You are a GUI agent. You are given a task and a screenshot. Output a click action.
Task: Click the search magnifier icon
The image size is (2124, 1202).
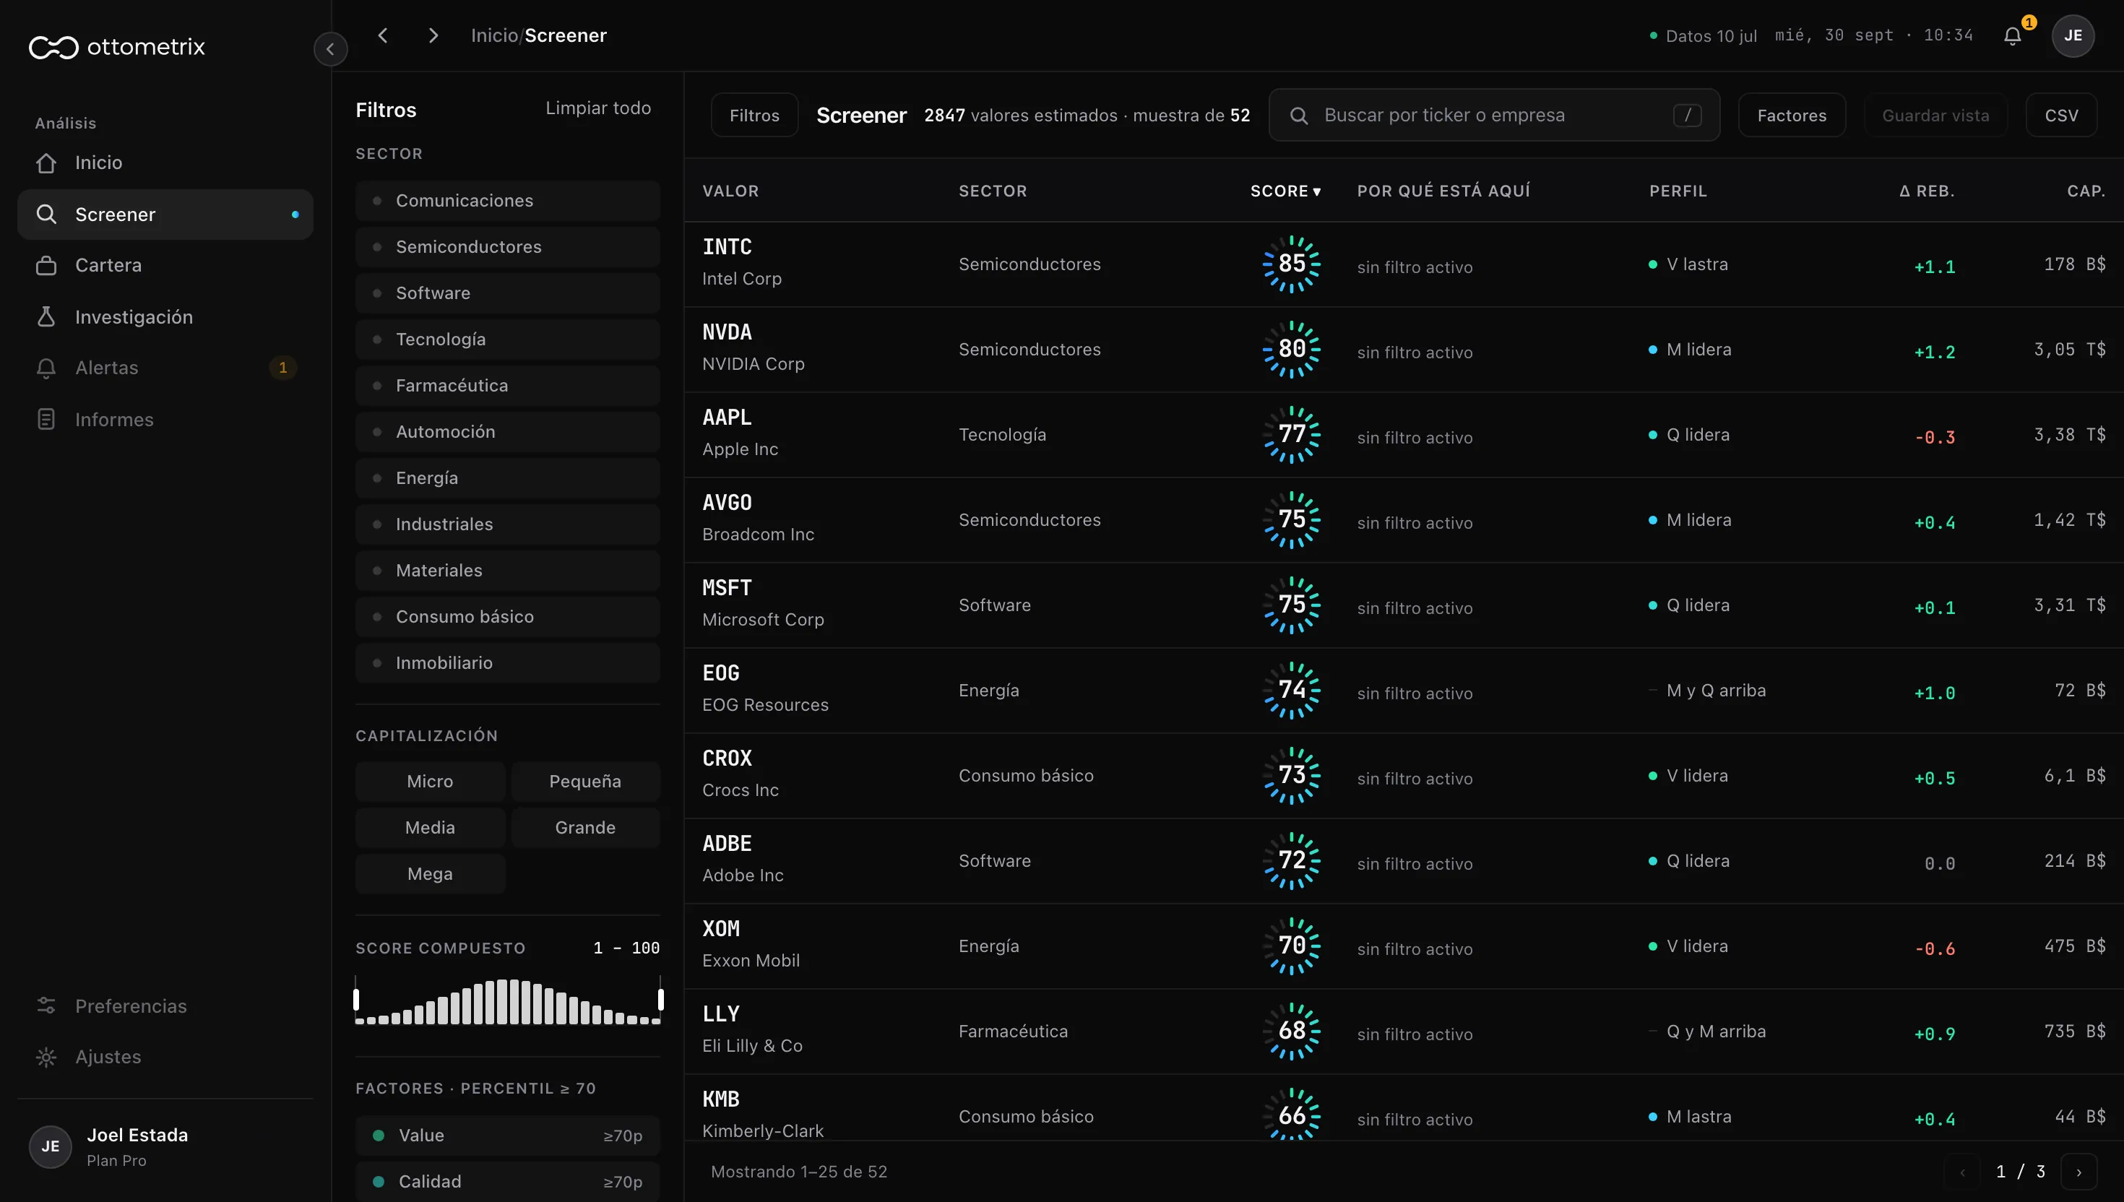coord(1298,116)
